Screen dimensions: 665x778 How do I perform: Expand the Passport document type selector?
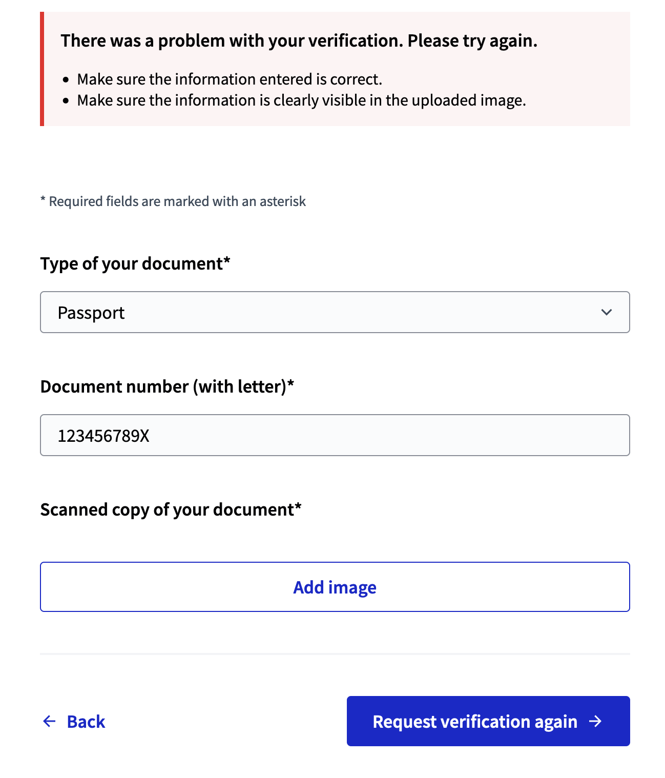coord(335,312)
